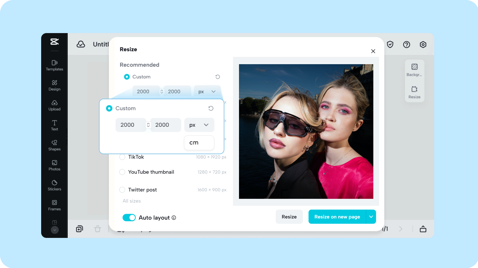This screenshot has height=268, width=478.
Task: Click the Recommended section heading
Action: point(139,65)
